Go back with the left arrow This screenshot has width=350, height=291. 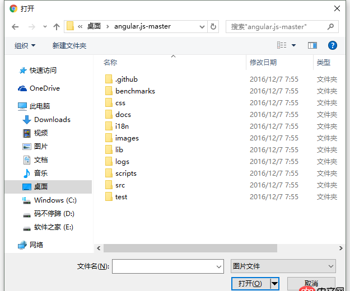pyautogui.click(x=15, y=27)
